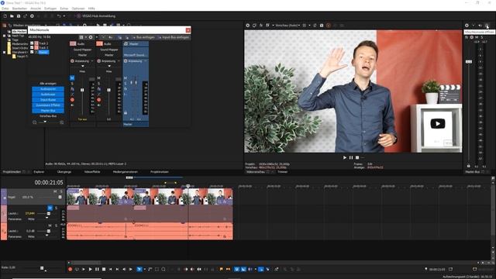Click the Open file icon
496x279 pixels.
pyautogui.click(x=12, y=16)
